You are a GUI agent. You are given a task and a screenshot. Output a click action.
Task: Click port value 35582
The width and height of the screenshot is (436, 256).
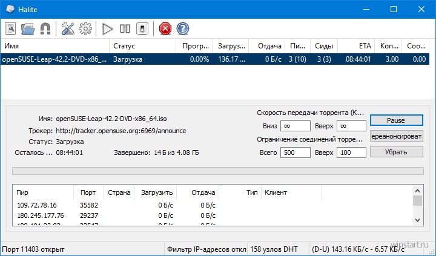[89, 205]
